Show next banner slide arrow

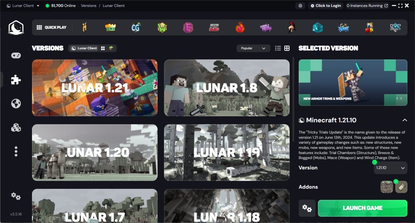point(401,98)
